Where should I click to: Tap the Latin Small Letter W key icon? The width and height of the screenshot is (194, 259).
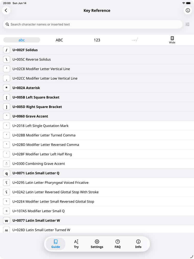(7, 220)
